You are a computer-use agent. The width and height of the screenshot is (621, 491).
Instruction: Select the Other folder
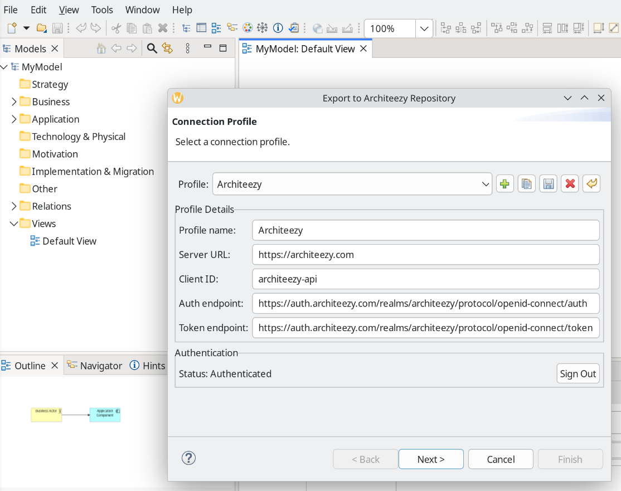pos(45,189)
